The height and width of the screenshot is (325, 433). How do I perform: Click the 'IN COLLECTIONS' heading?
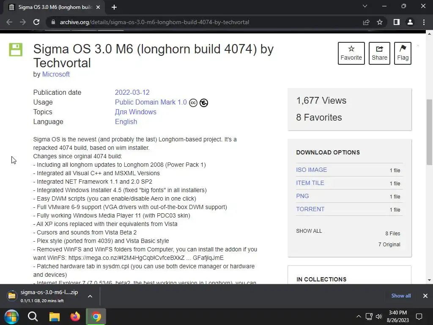(x=321, y=279)
